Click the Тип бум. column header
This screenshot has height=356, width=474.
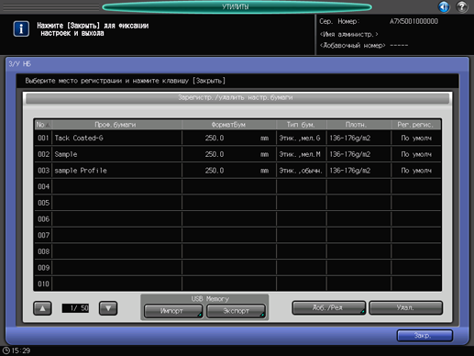[x=302, y=125]
